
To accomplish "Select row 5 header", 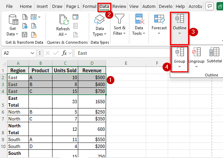I will pyautogui.click(x=3, y=102).
